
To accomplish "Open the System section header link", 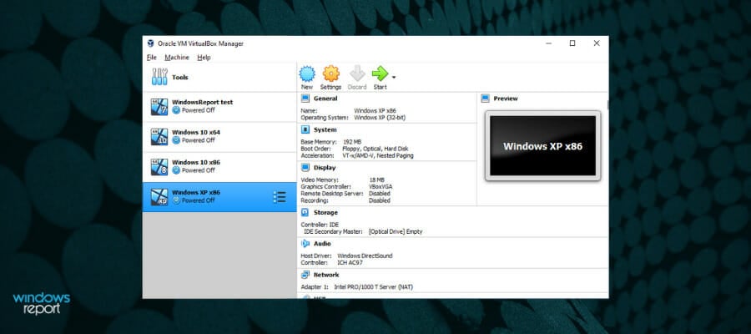I will (325, 130).
